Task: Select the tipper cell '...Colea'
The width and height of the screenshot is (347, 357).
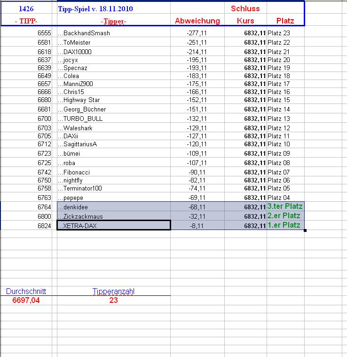Action: coord(113,76)
